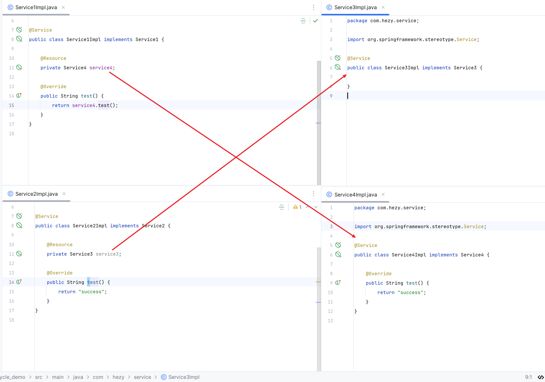Open the three-dot tab options above Service1Impl
Image resolution: width=545 pixels, height=382 pixels.
pos(313,7)
